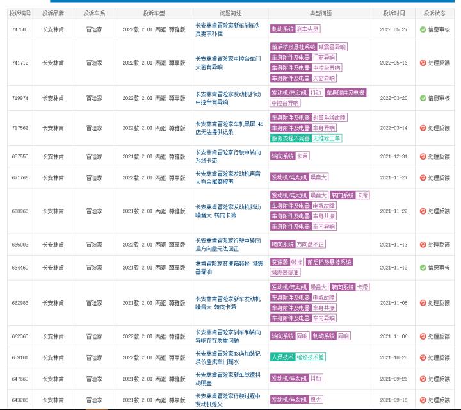
Task: Click the 变速器 顿挫 tag
Action: pos(287,262)
